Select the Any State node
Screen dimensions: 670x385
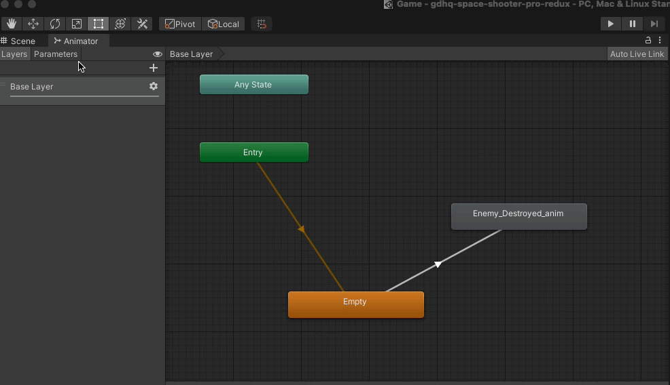pos(254,85)
